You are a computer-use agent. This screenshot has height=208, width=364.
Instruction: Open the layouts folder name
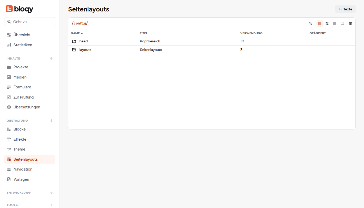click(x=85, y=50)
